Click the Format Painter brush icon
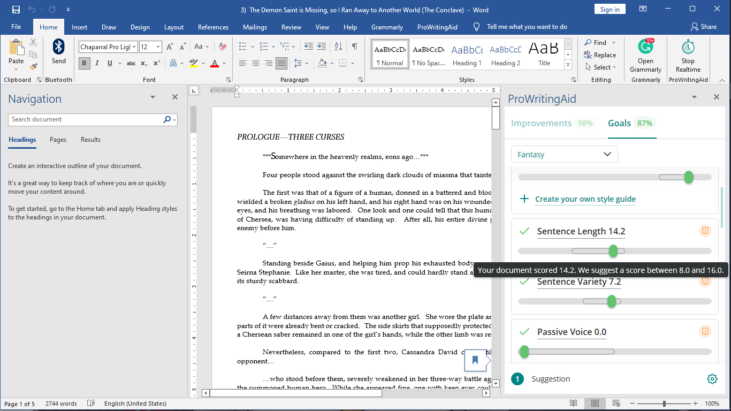Screen dimensions: 731x411 click(x=34, y=67)
